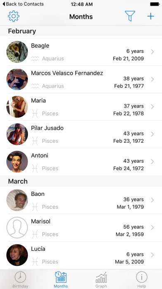Open the Help info tab

pyautogui.click(x=142, y=279)
